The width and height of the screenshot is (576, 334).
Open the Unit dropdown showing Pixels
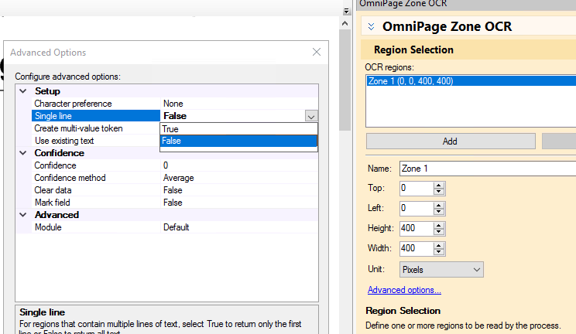point(441,270)
